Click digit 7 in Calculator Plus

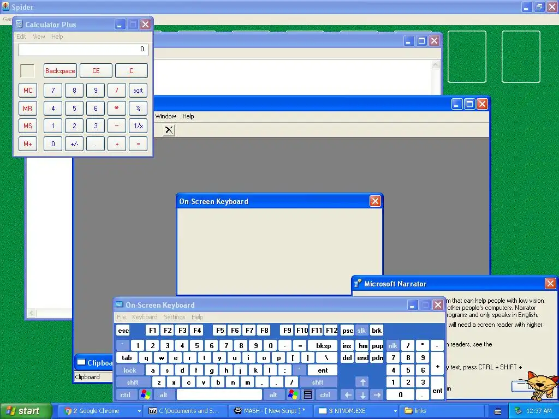53,91
